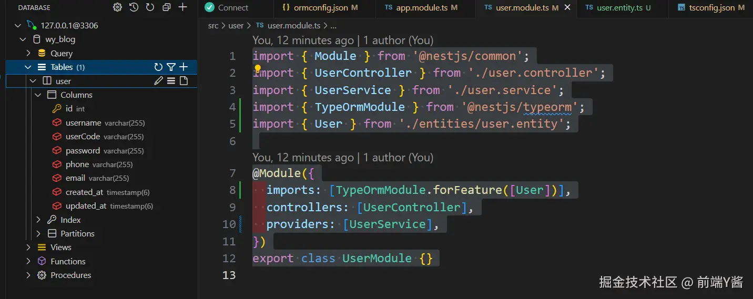Select the password column row
Image resolution: width=753 pixels, height=299 pixels.
[x=101, y=150]
